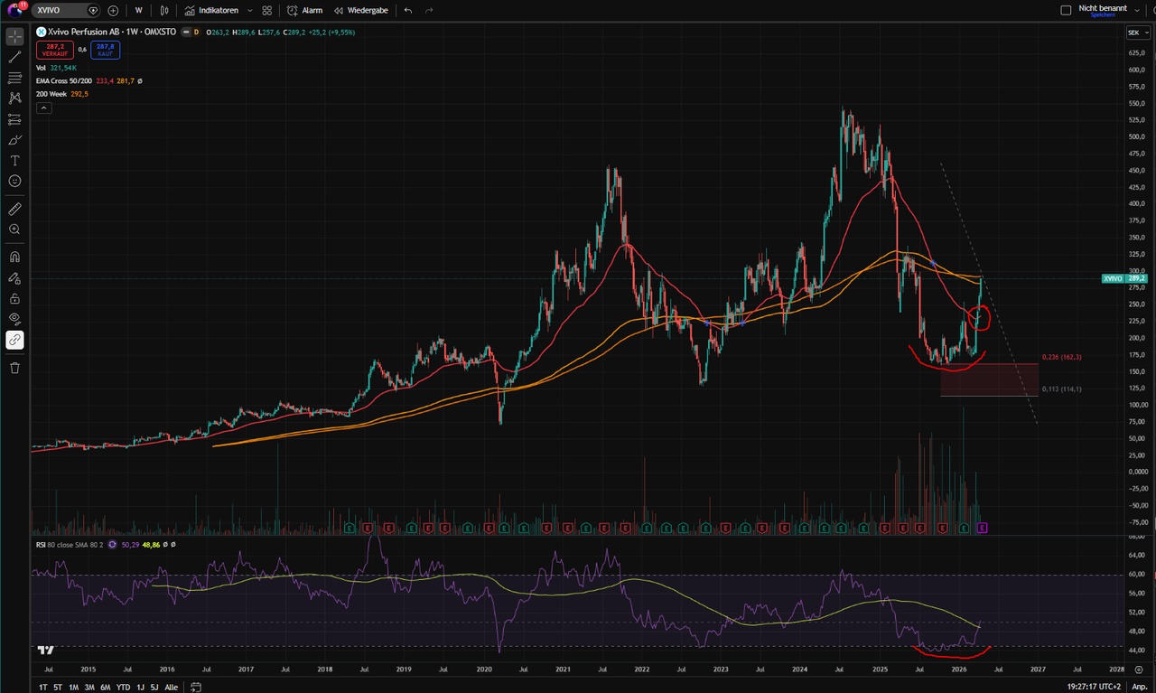Expand the Nicht benannt layout dropdown
The height and width of the screenshot is (693, 1156).
[1136, 11]
